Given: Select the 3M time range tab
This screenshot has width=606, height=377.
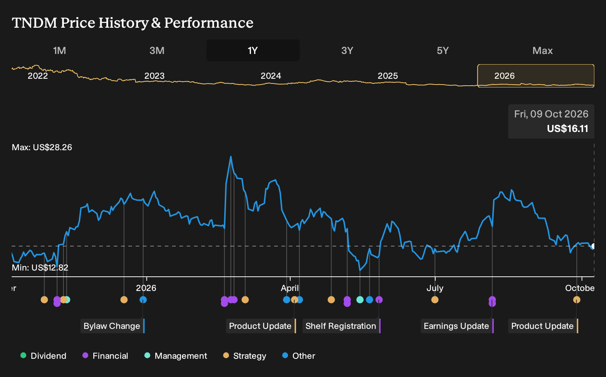Looking at the screenshot, I should [157, 50].
